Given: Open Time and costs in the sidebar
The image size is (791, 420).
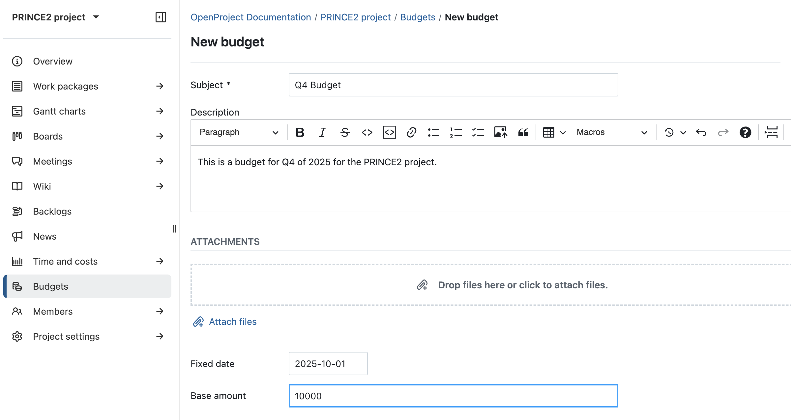Looking at the screenshot, I should [65, 261].
